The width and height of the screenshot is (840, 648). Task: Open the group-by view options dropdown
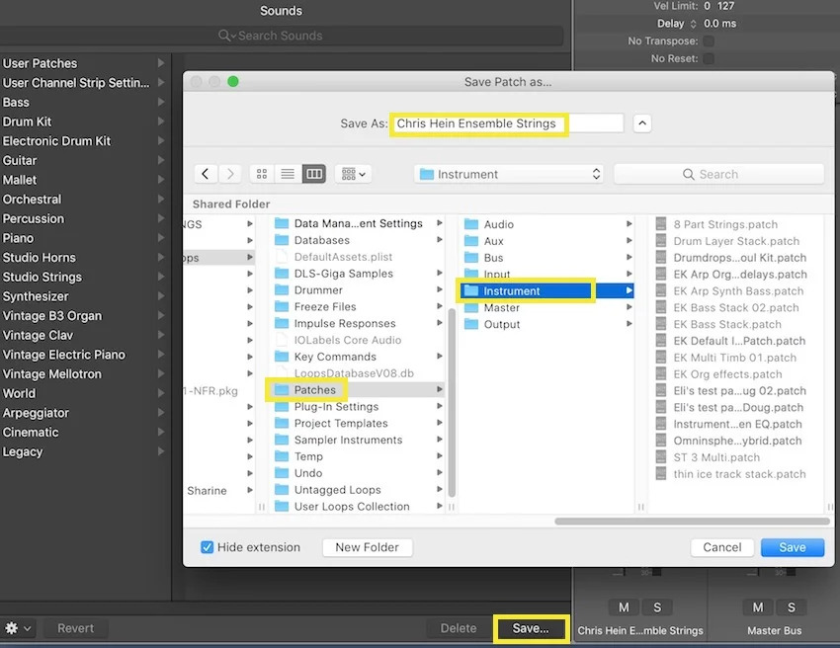354,174
